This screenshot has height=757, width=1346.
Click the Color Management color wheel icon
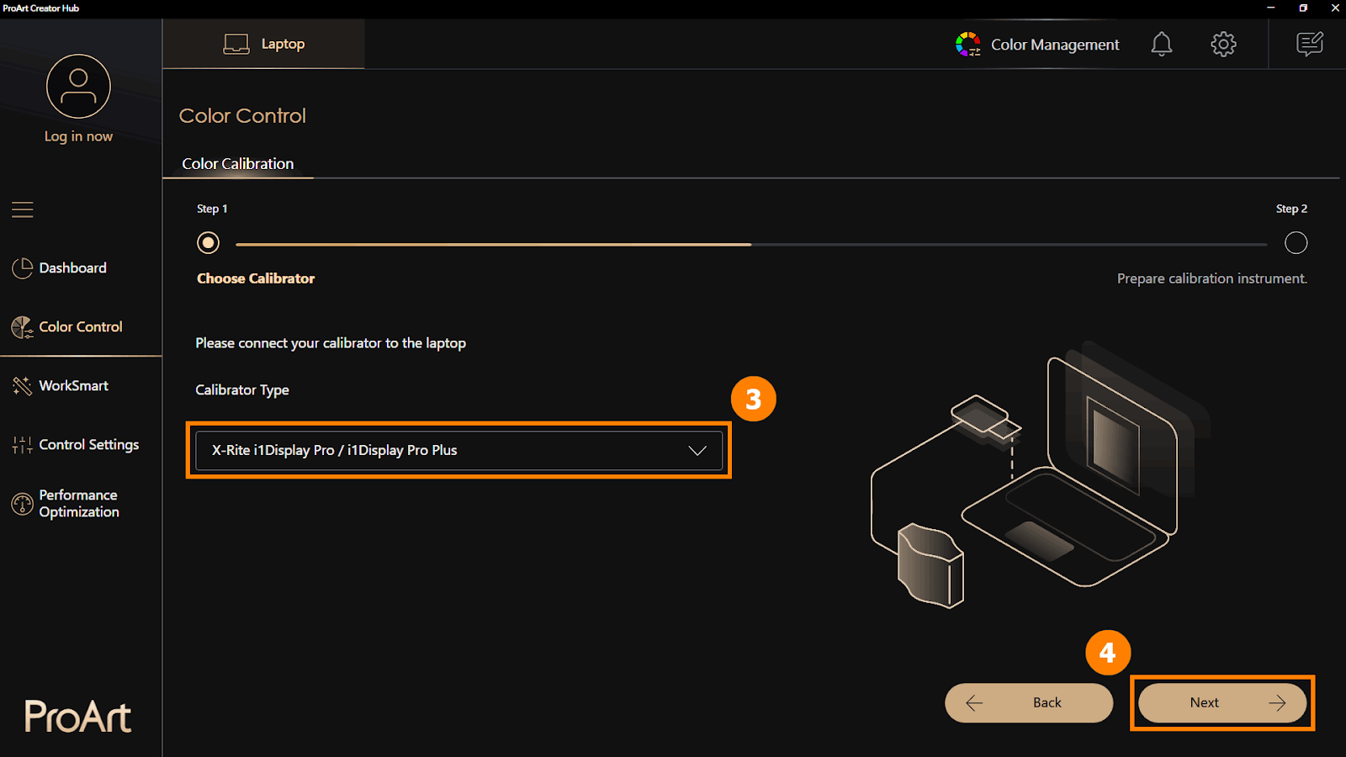[x=968, y=45]
